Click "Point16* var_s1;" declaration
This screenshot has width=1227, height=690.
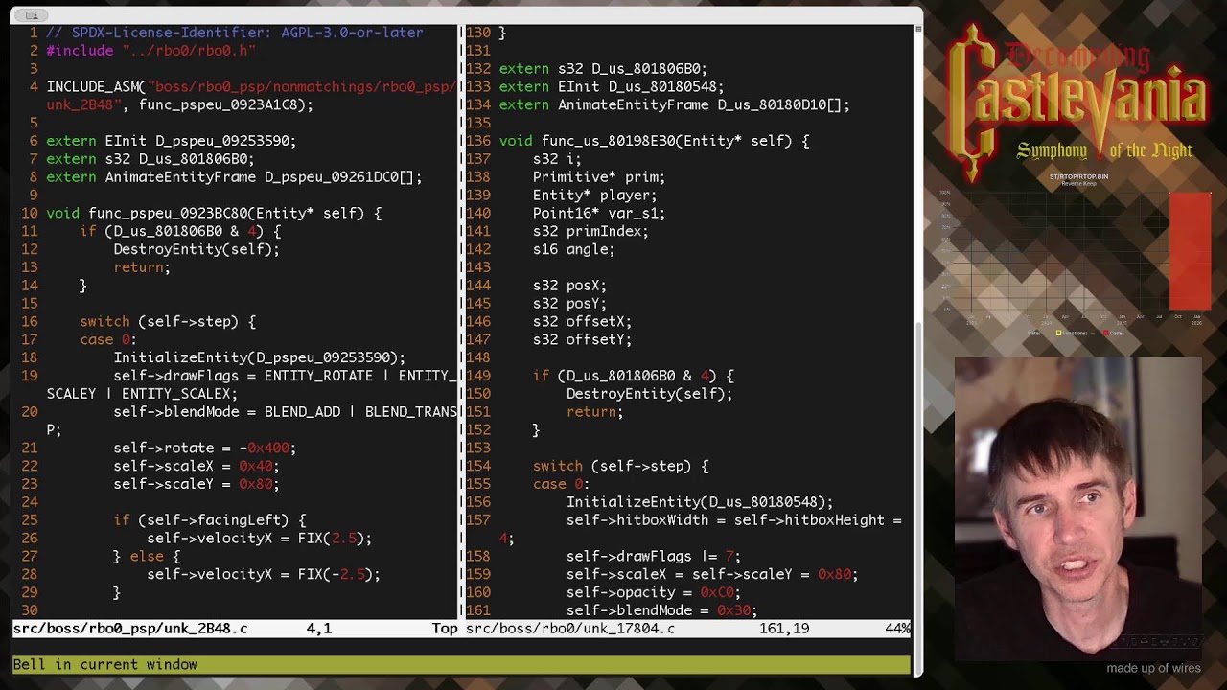[599, 214]
